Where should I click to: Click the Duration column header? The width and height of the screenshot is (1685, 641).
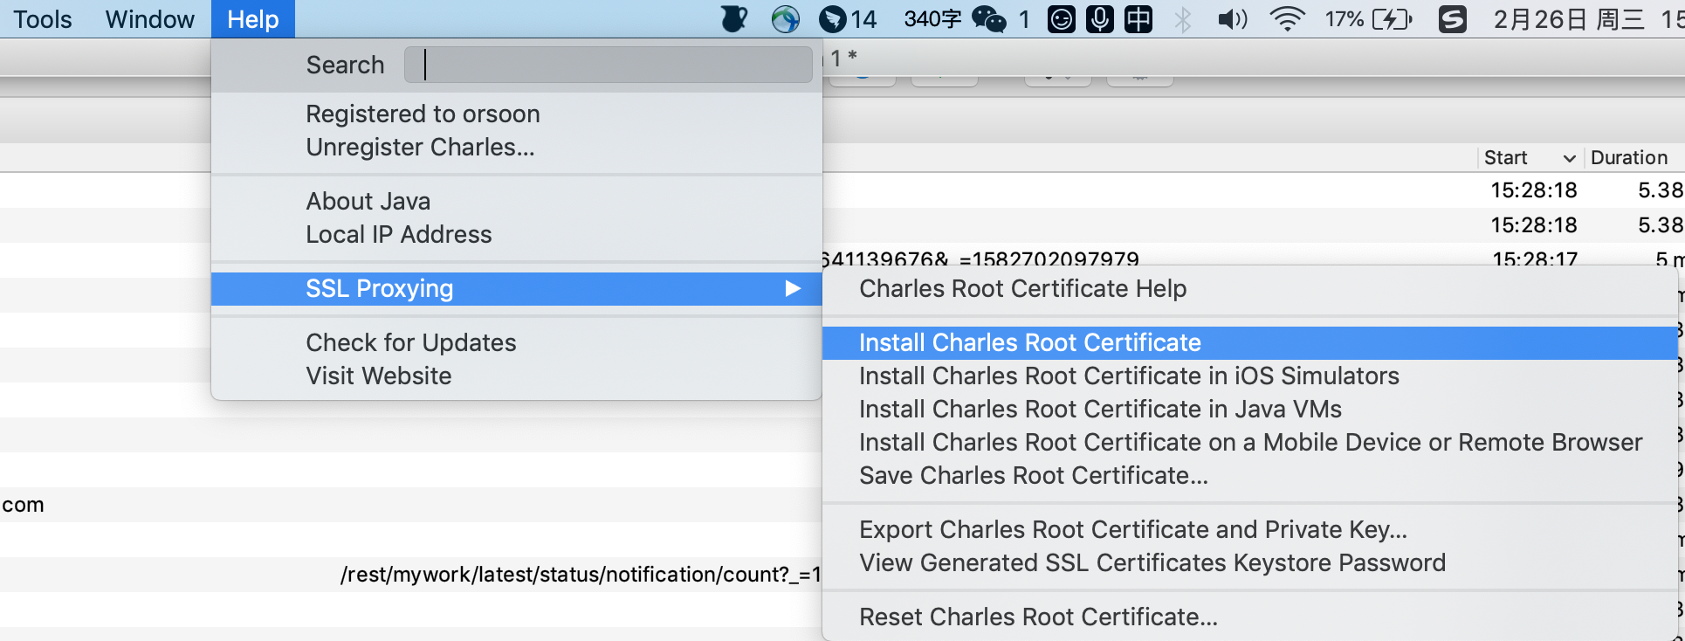pos(1628,158)
